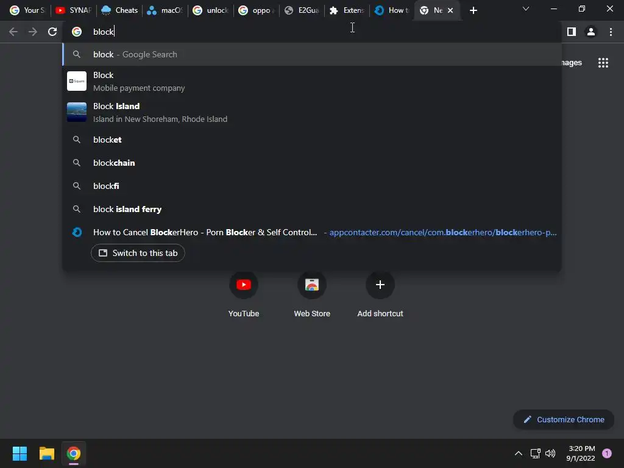Choose the 'blocket' suggestion
Viewport: 624px width, 468px height.
(312, 140)
